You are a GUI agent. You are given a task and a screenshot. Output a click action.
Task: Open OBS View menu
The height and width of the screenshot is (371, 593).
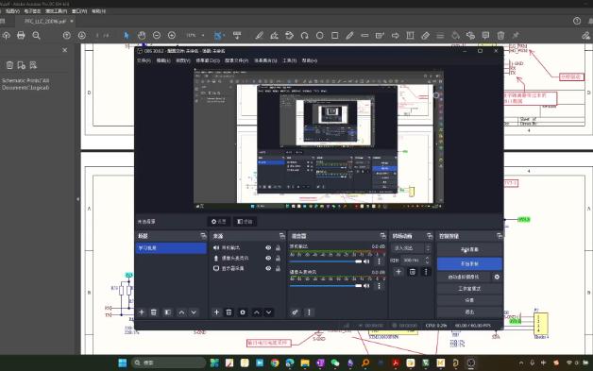tap(183, 60)
